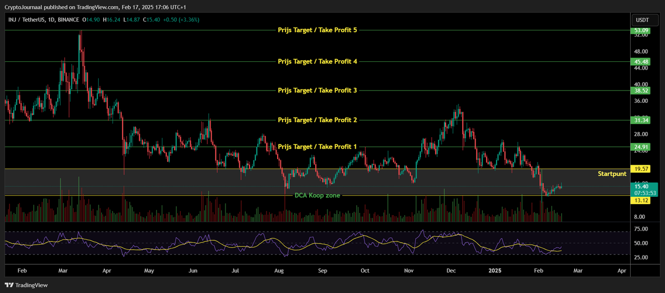The image size is (665, 293).
Task: Click the 44.00 price axis value
Action: (642, 68)
